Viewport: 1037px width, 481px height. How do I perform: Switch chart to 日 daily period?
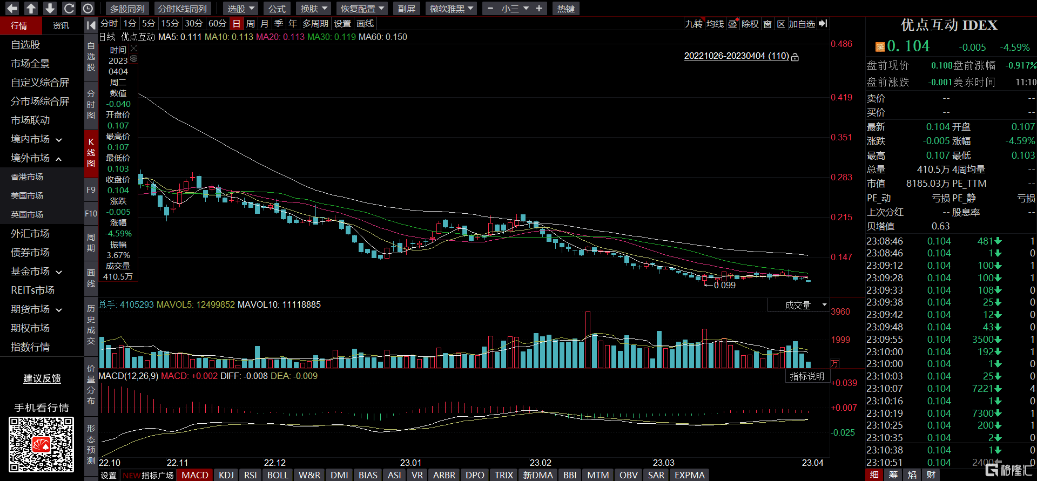tap(236, 24)
